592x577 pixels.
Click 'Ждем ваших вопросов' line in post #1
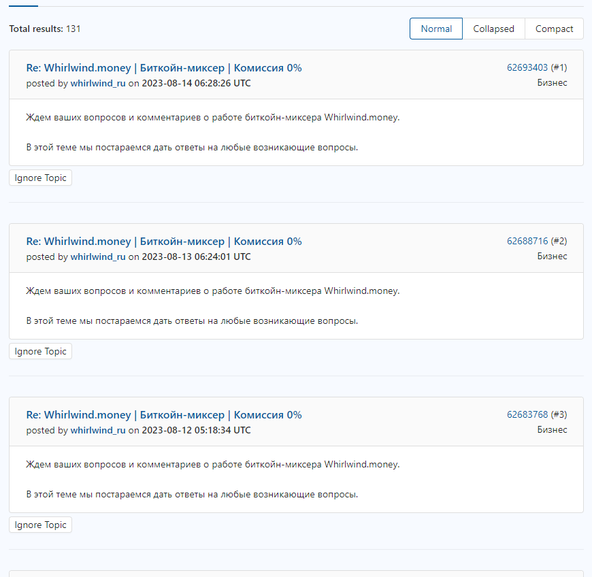click(x=212, y=118)
